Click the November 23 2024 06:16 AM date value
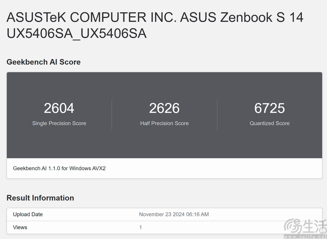 click(174, 214)
